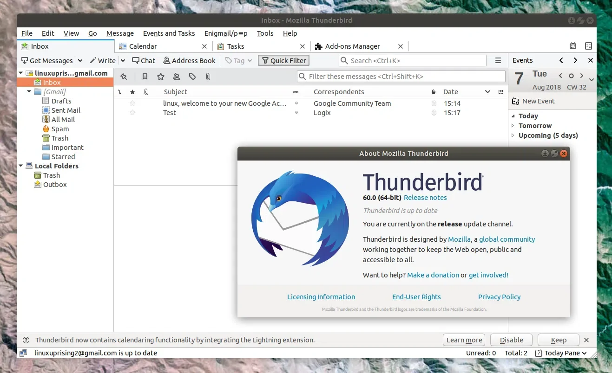Open the Gmail Trash folder

click(x=59, y=138)
